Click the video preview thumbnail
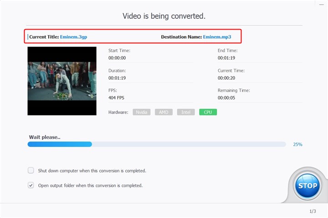 pos(62,81)
